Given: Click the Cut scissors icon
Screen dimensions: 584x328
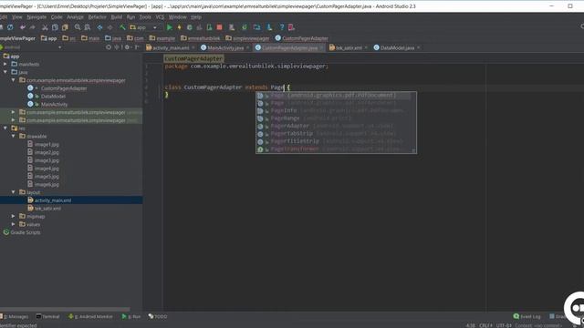Looking at the screenshot, I should pos(45,27).
